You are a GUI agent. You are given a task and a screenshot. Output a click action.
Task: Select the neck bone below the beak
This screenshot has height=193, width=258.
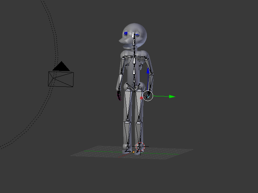click(x=134, y=49)
